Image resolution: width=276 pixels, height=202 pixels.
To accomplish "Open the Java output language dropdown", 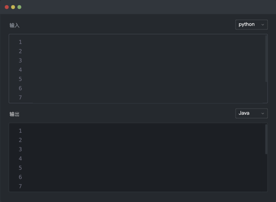I will [x=251, y=114].
